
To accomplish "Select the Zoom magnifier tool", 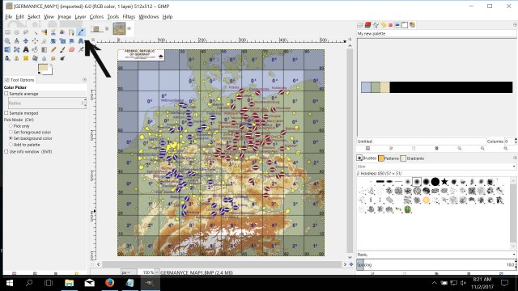I will (7, 41).
